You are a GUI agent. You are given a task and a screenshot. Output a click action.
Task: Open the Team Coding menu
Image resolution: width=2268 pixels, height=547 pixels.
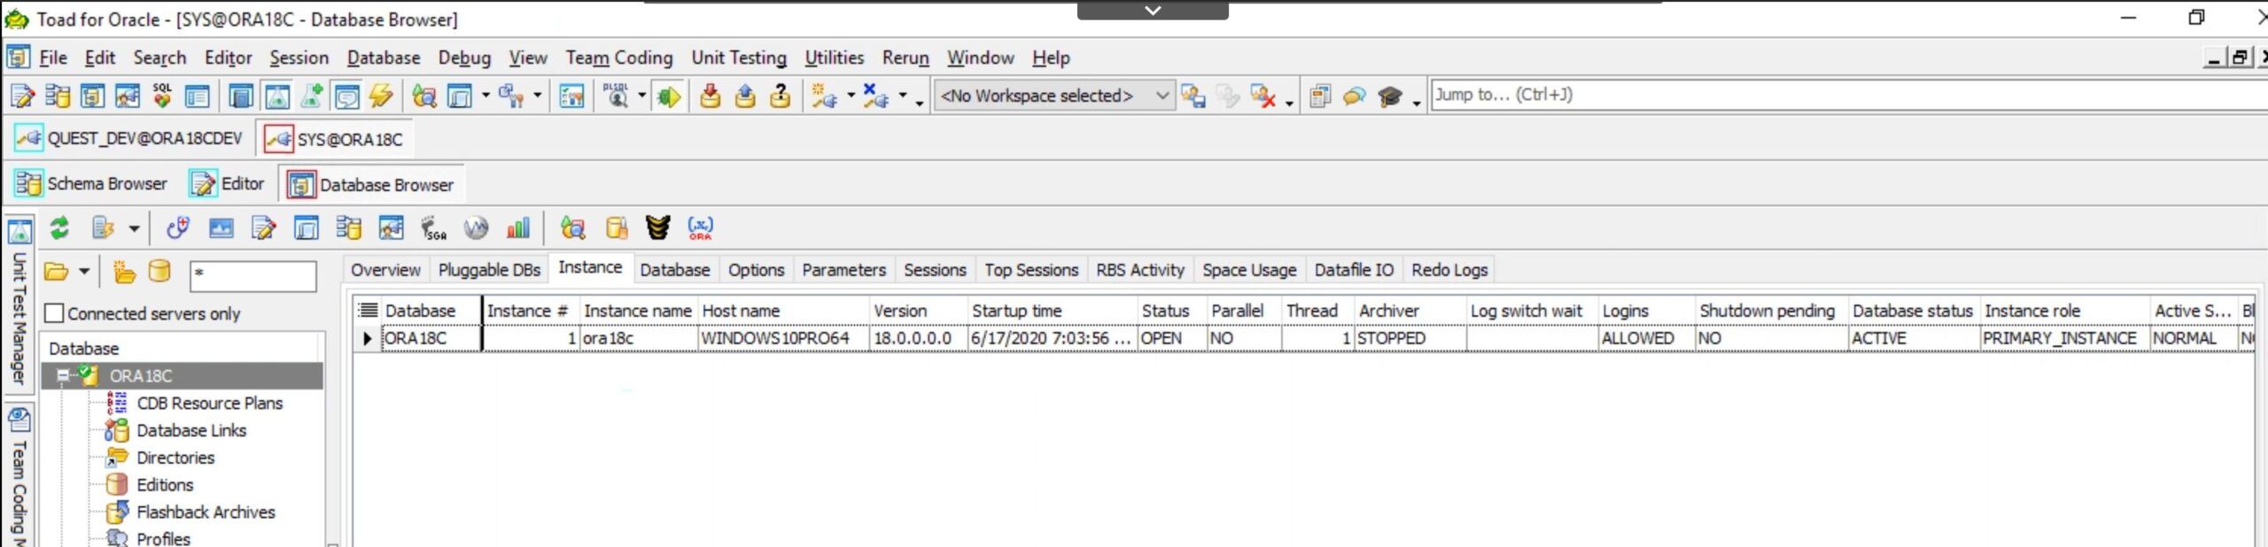point(619,58)
